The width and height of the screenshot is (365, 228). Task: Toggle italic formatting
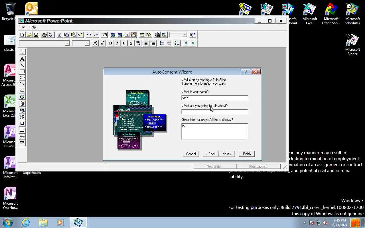117,43
